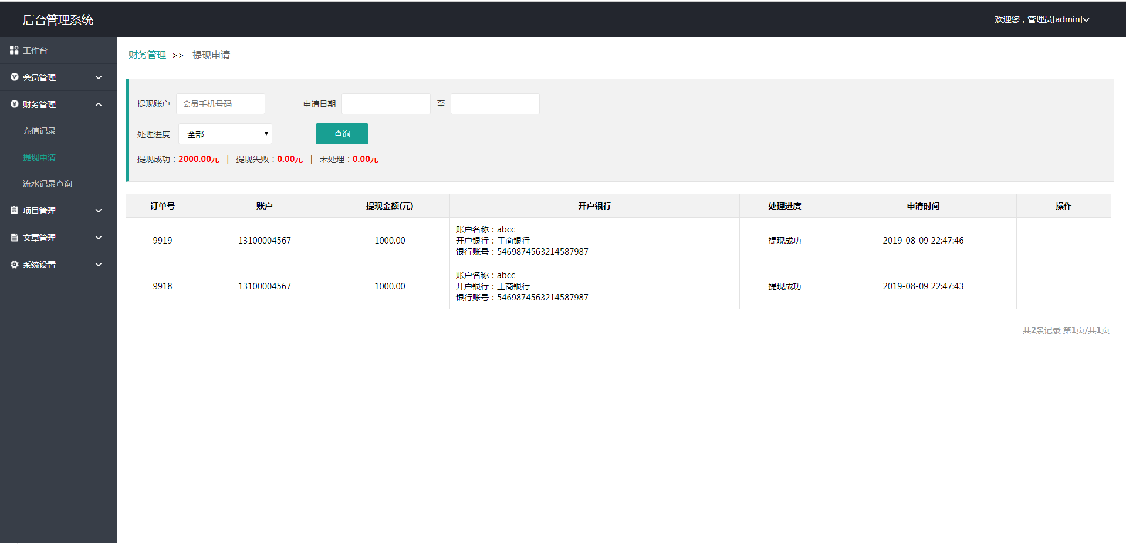Click the 订单号 column header
The height and width of the screenshot is (544, 1126).
point(163,206)
